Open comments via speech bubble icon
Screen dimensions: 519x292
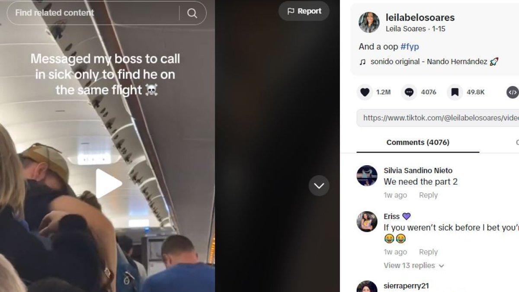(409, 92)
